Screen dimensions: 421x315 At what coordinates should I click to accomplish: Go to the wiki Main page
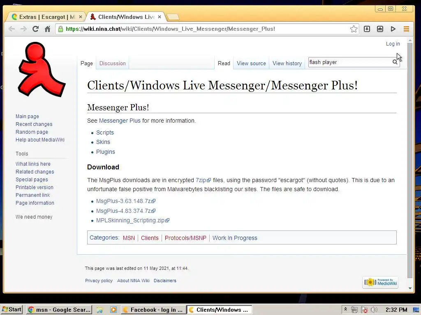pos(27,116)
